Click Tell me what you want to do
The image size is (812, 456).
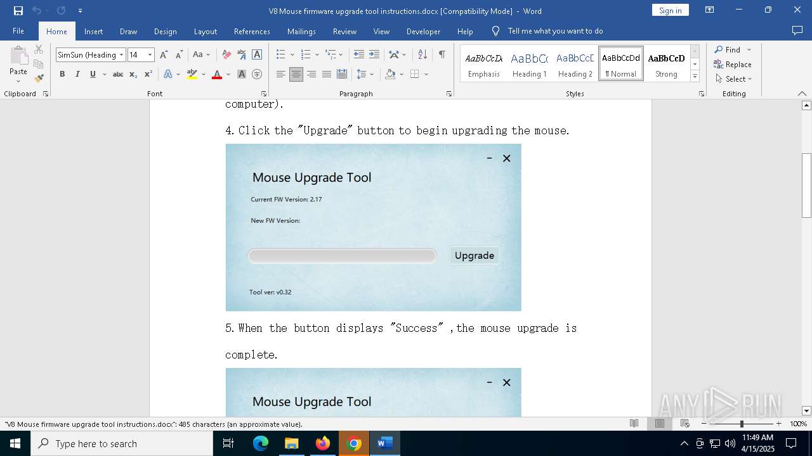(x=555, y=31)
